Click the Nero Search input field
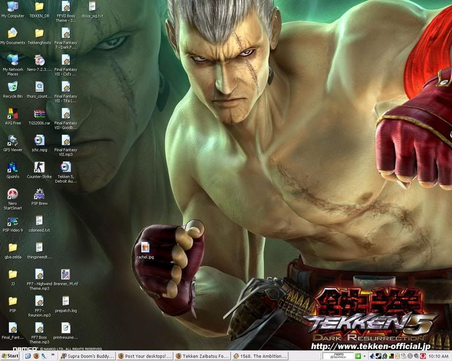452x361 pixels. point(338,356)
